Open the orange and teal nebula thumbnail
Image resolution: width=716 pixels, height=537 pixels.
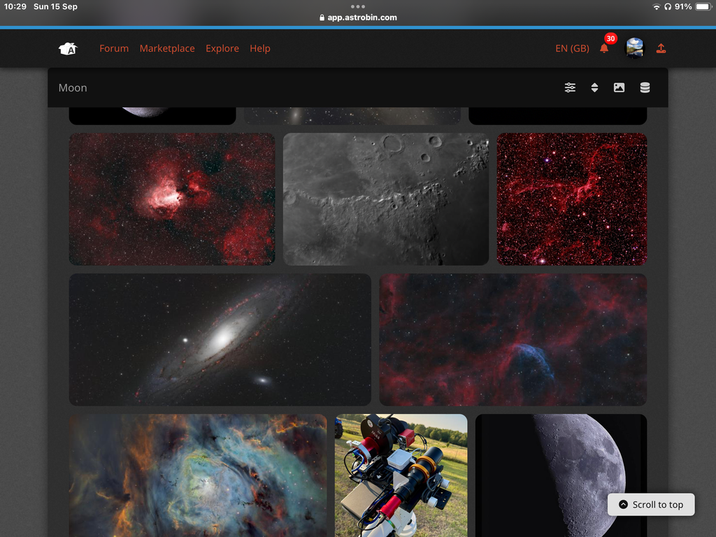pyautogui.click(x=198, y=475)
